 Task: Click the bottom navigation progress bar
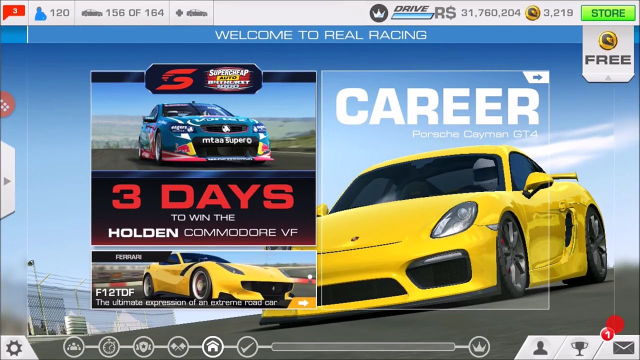click(x=363, y=346)
